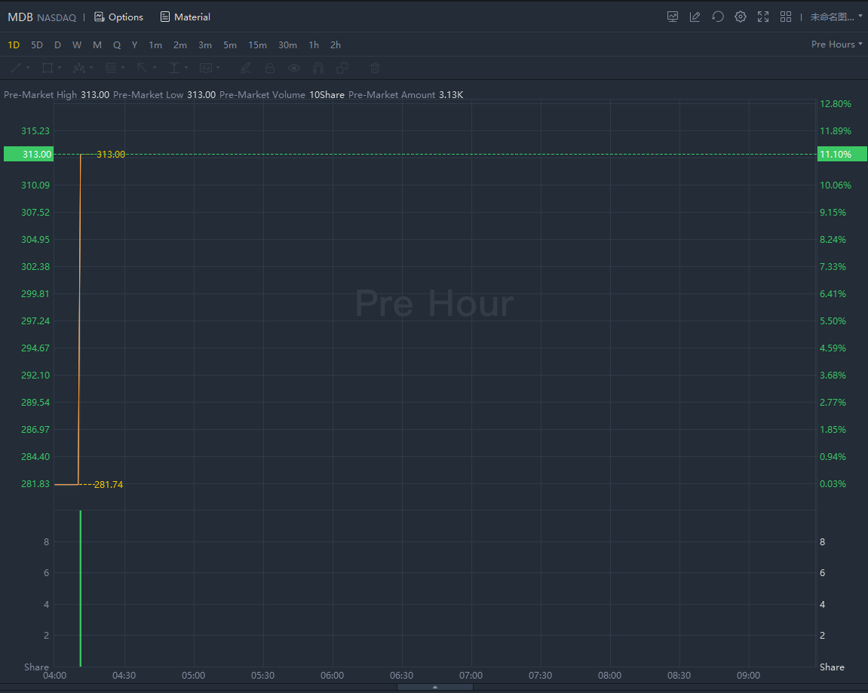Click the refresh chart icon
This screenshot has width=868, height=693.
pos(718,17)
